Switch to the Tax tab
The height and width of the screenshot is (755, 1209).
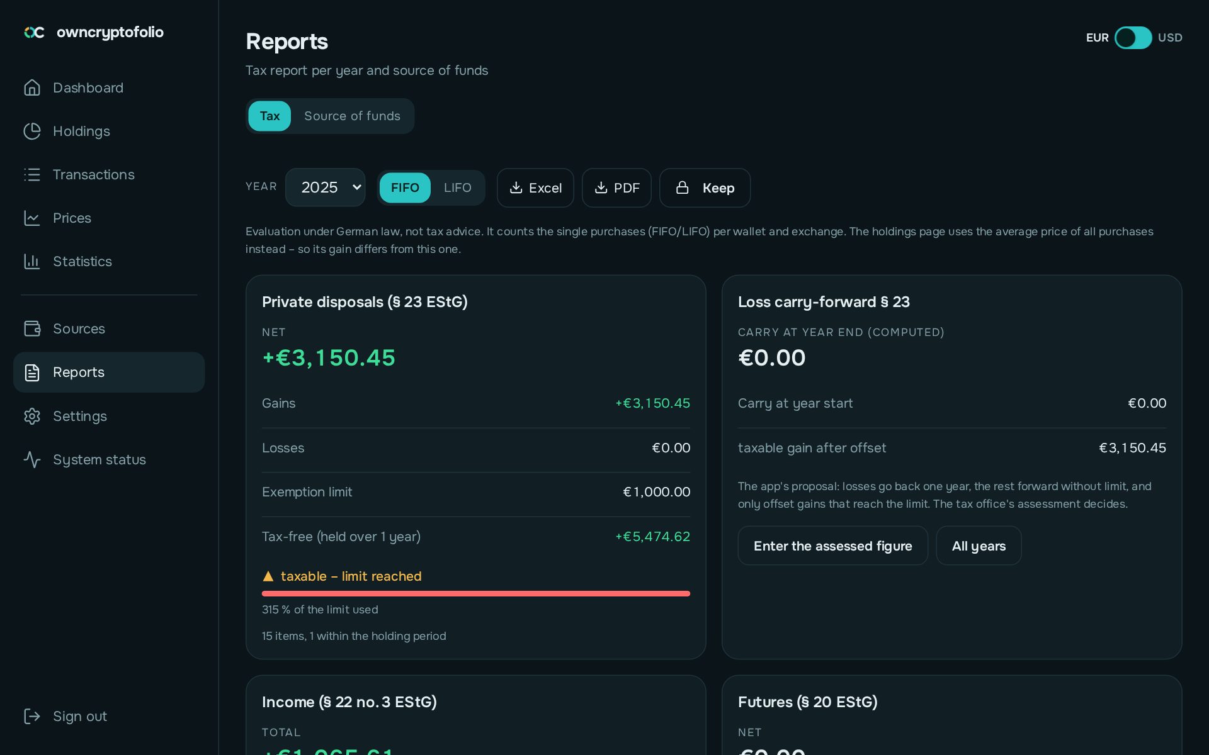270,116
